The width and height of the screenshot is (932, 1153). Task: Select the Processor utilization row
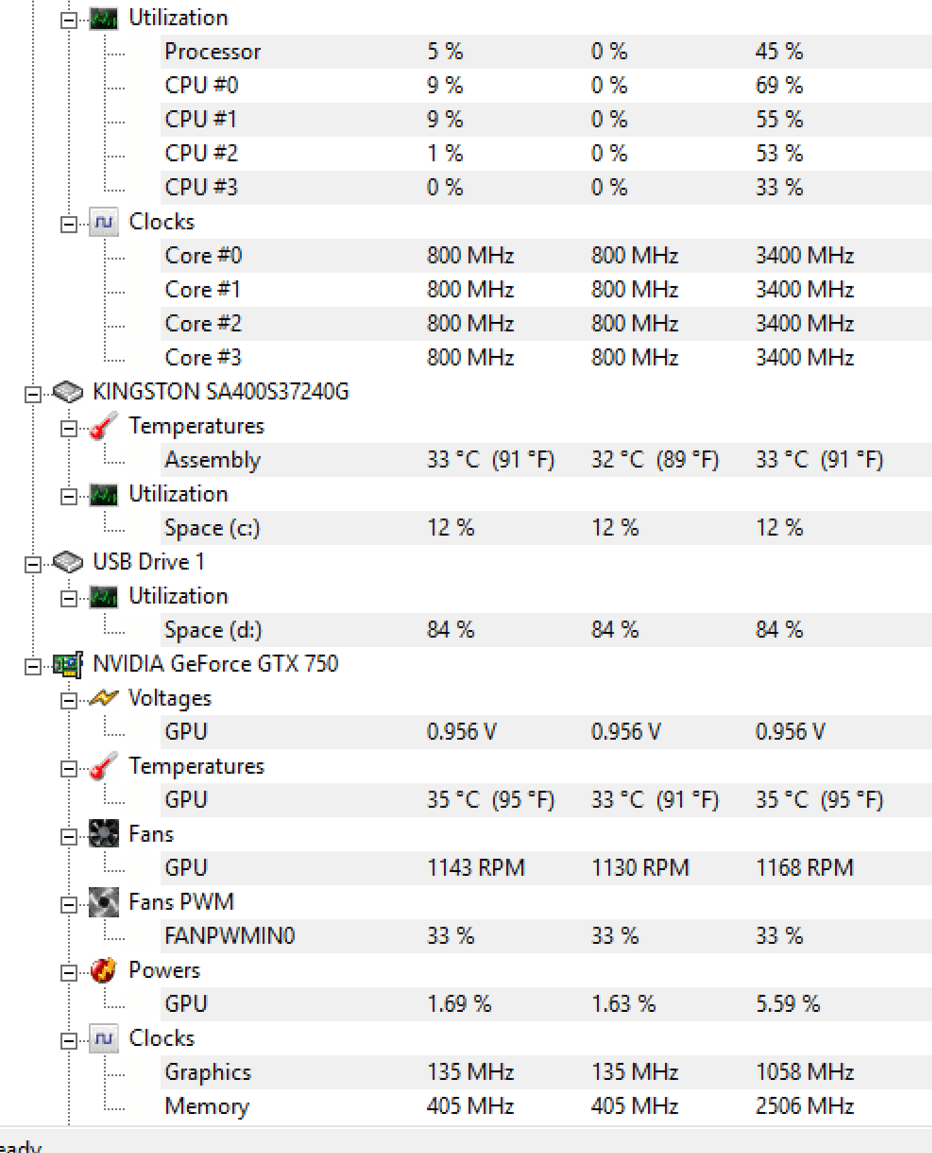point(546,52)
